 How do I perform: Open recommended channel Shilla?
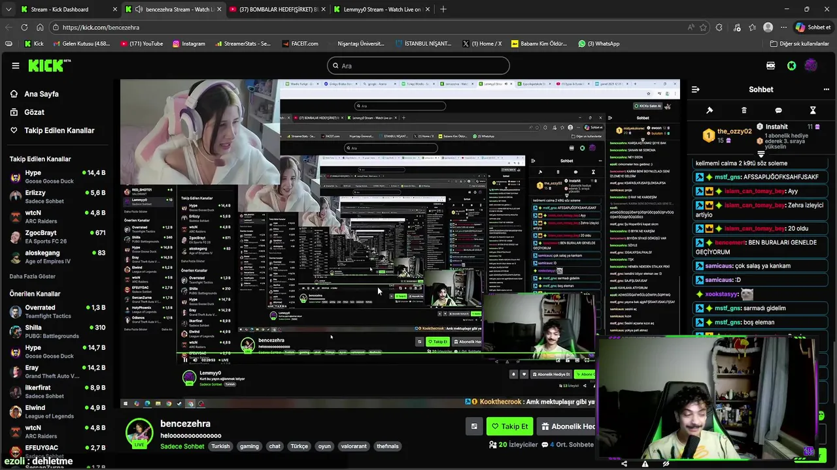point(58,332)
